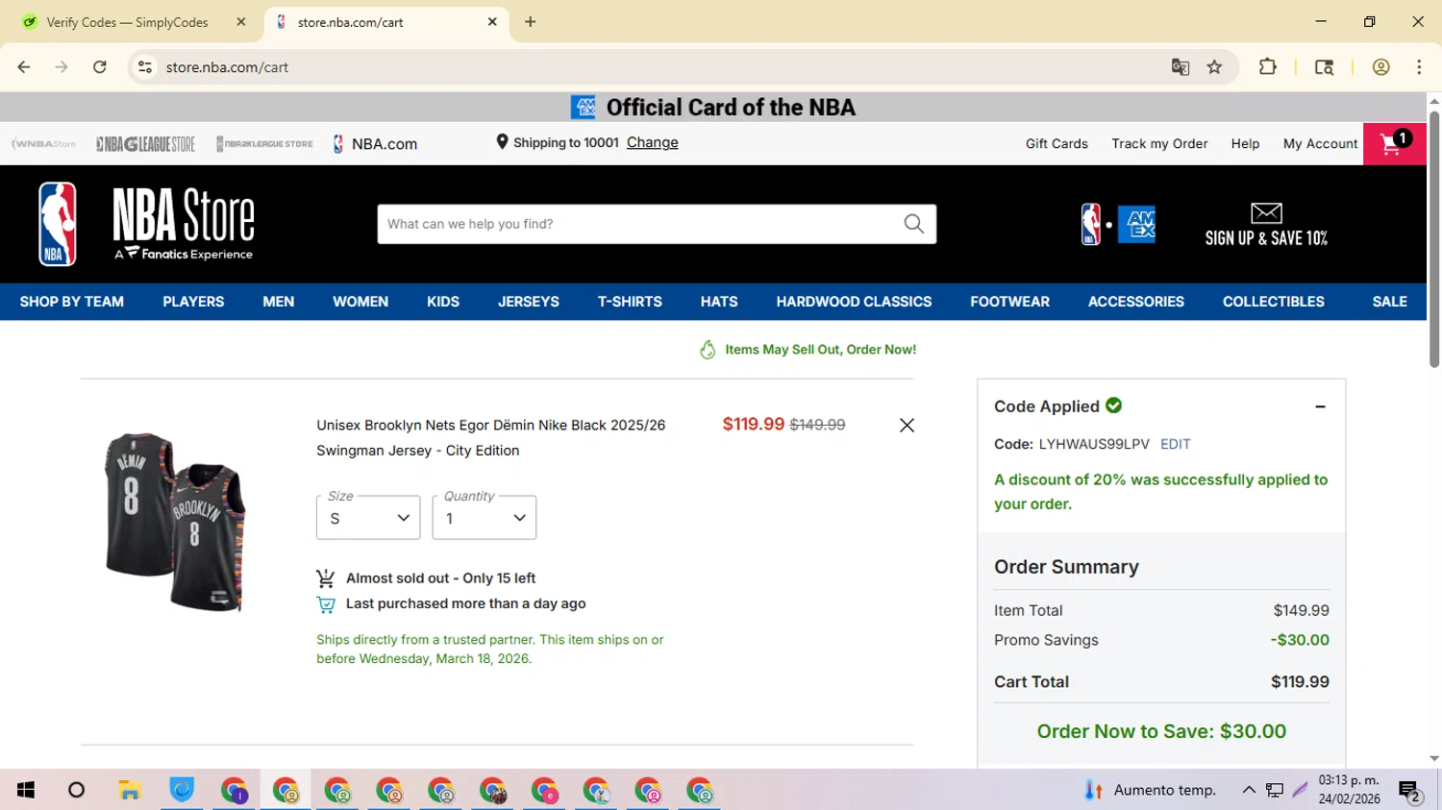Image resolution: width=1442 pixels, height=810 pixels.
Task: Remove the Nets jersey with the X
Action: [907, 425]
